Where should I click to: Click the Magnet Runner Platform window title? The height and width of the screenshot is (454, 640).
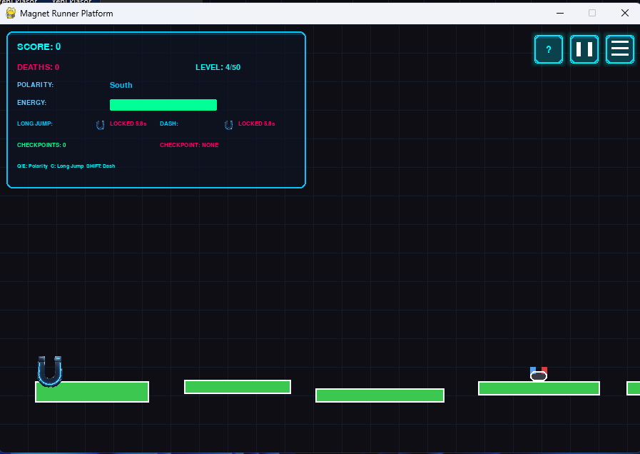[66, 13]
